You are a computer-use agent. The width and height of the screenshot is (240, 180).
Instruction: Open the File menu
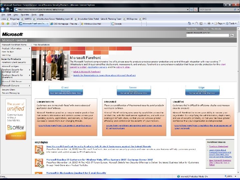tap(3, 15)
